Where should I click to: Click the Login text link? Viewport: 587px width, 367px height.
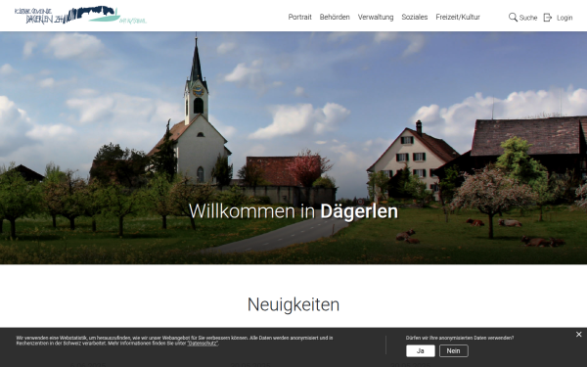point(564,18)
